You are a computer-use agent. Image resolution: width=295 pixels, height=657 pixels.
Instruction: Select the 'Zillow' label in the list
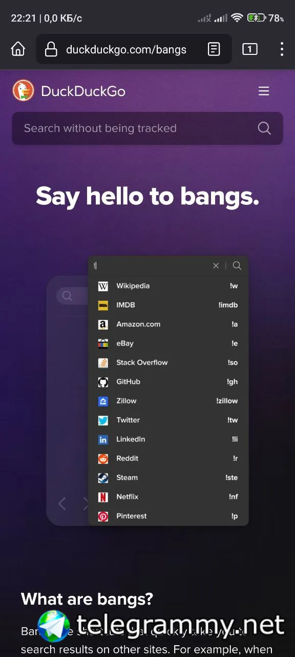point(127,401)
